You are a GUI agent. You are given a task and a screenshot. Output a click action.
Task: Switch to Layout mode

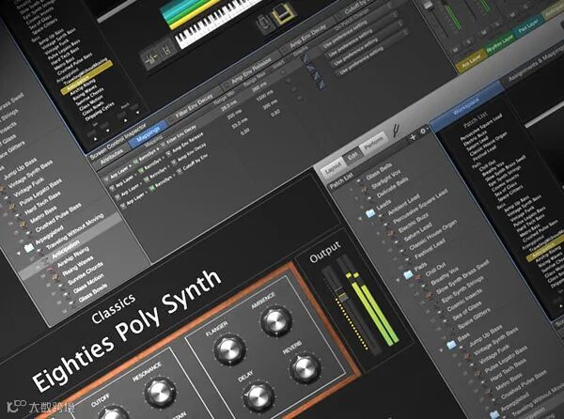pyautogui.click(x=332, y=169)
